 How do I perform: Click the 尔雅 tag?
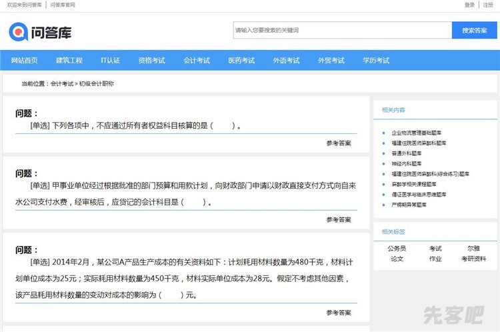point(473,249)
